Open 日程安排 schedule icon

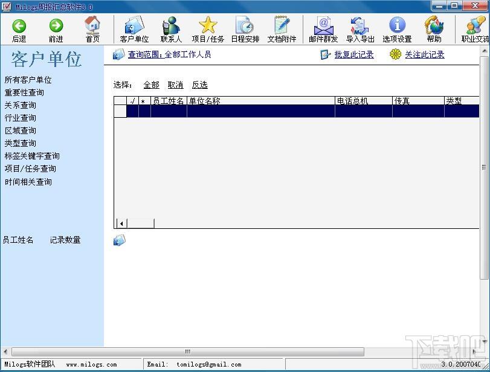coord(245,25)
